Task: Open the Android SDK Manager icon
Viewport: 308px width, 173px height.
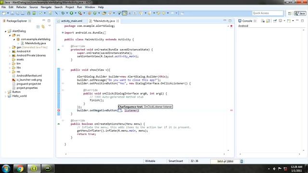Action: click(29, 13)
